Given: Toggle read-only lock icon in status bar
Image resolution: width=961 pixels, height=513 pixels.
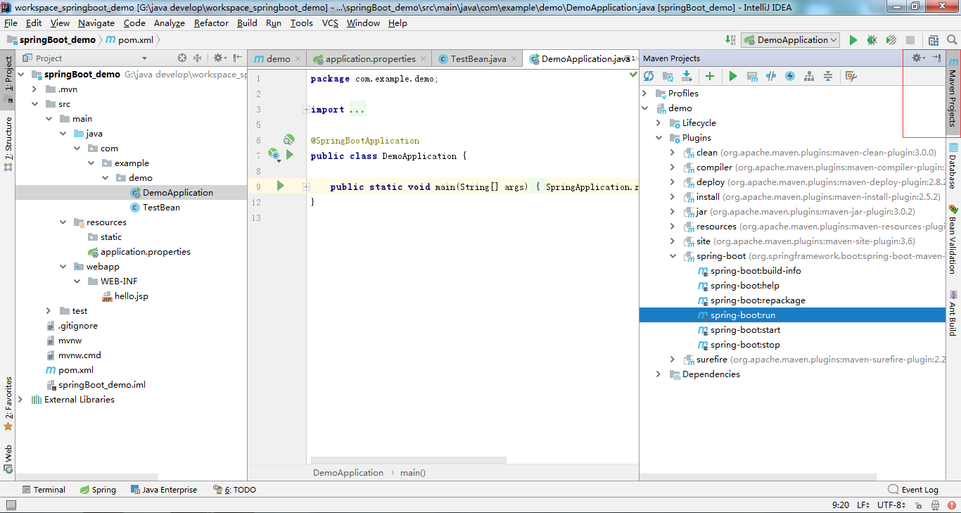Looking at the screenshot, I should click(917, 505).
